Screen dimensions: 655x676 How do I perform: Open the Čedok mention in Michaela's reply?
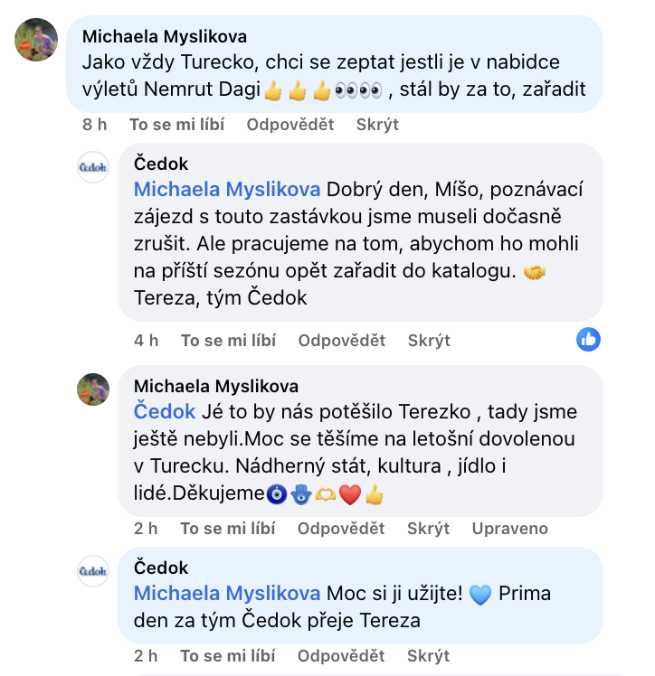click(x=165, y=412)
